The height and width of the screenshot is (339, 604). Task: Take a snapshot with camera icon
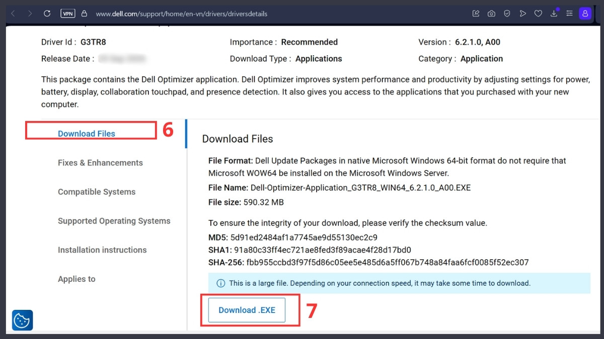491,14
